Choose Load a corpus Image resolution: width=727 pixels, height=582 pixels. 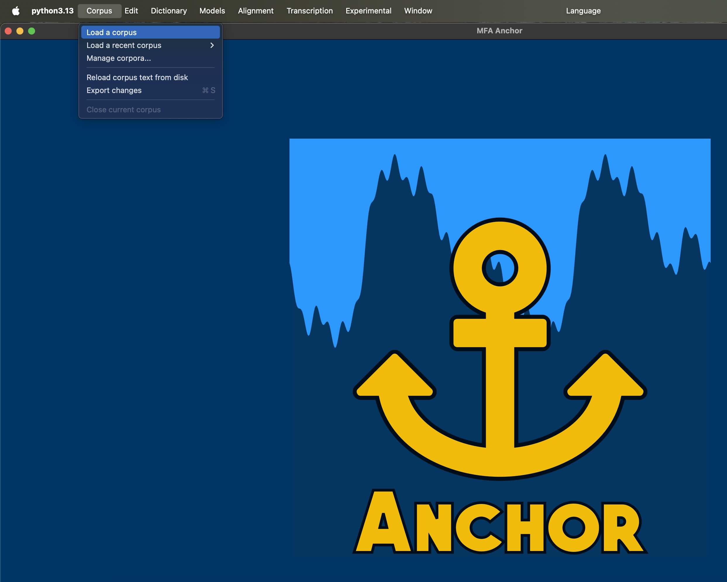[150, 32]
